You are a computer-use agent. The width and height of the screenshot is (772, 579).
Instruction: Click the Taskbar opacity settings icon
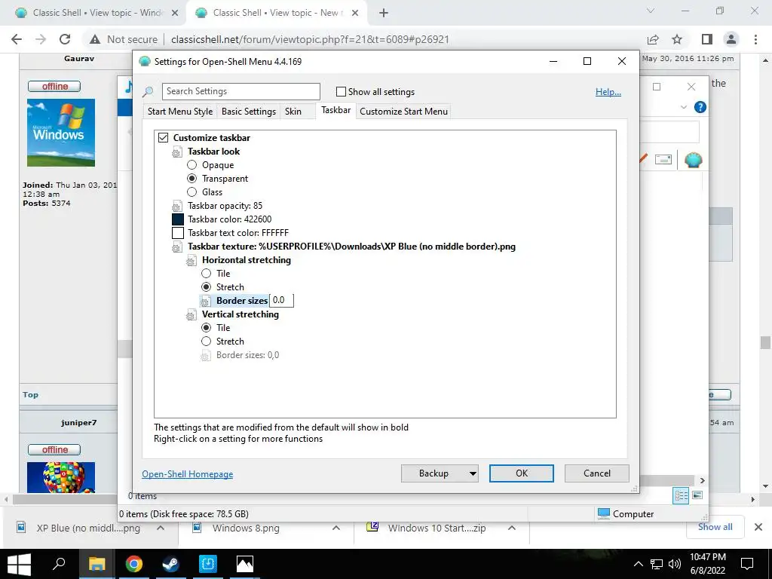coord(176,207)
